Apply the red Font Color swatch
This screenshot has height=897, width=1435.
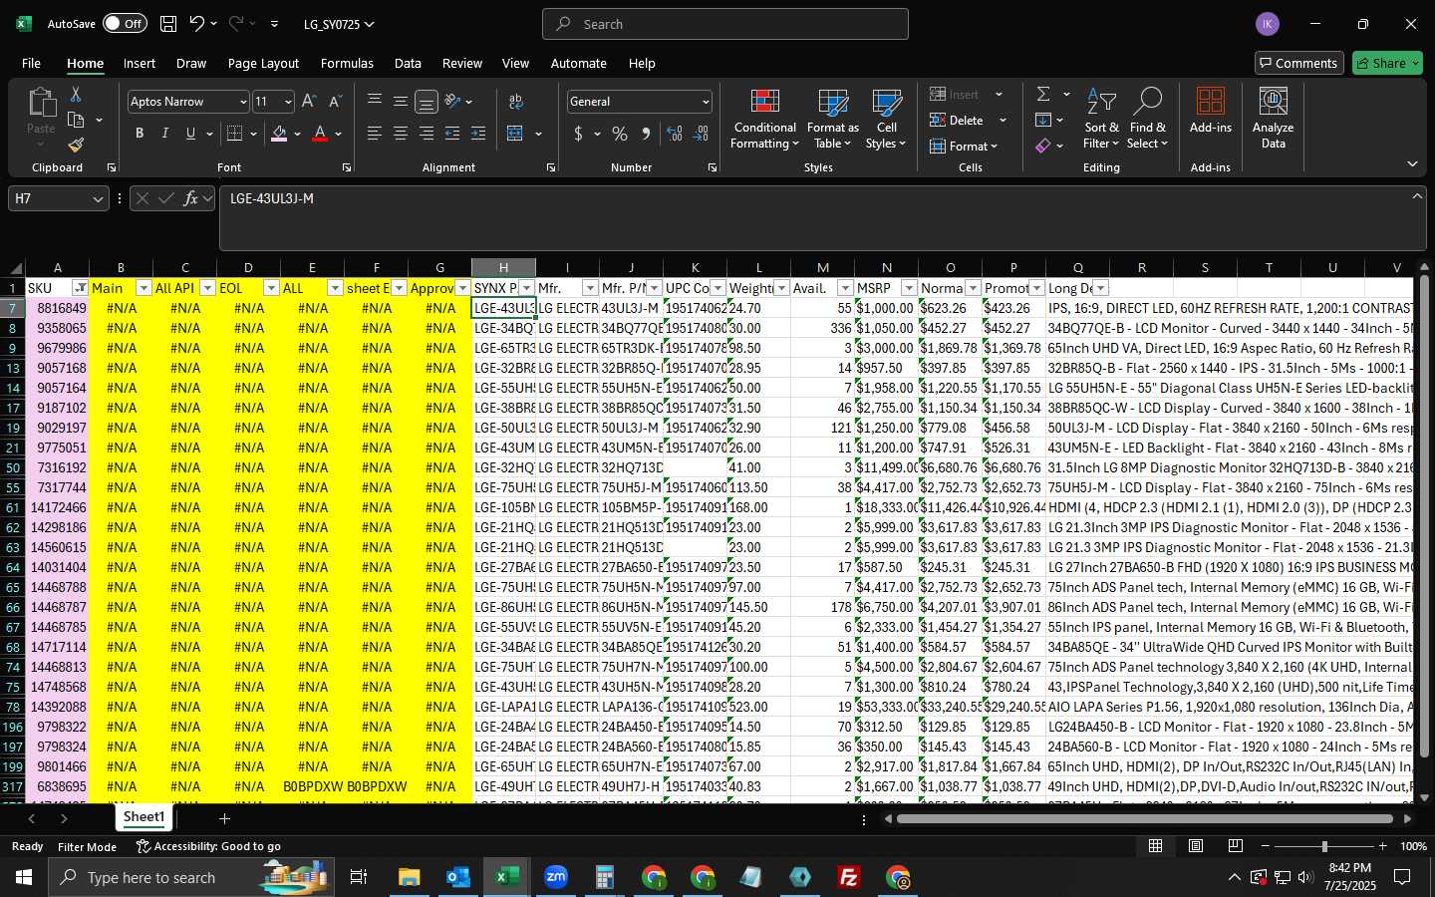(320, 134)
